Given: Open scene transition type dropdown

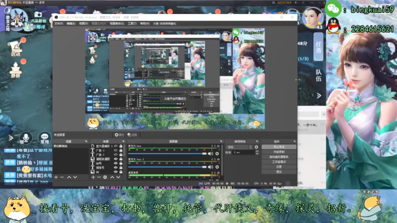Looking at the screenshot, I should (x=239, y=147).
